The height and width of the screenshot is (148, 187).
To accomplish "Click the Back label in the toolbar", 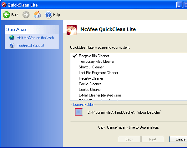I will pyautogui.click(x=15, y=15).
